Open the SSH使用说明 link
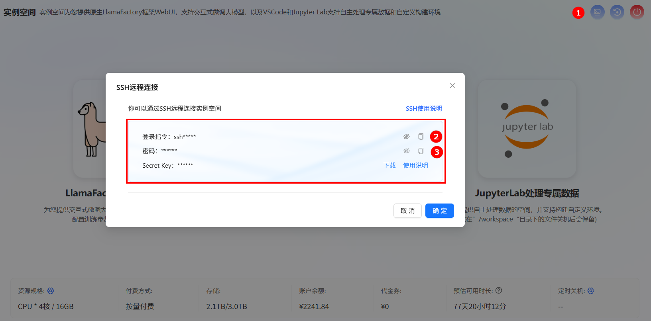Viewport: 651px width, 321px height. pos(424,108)
